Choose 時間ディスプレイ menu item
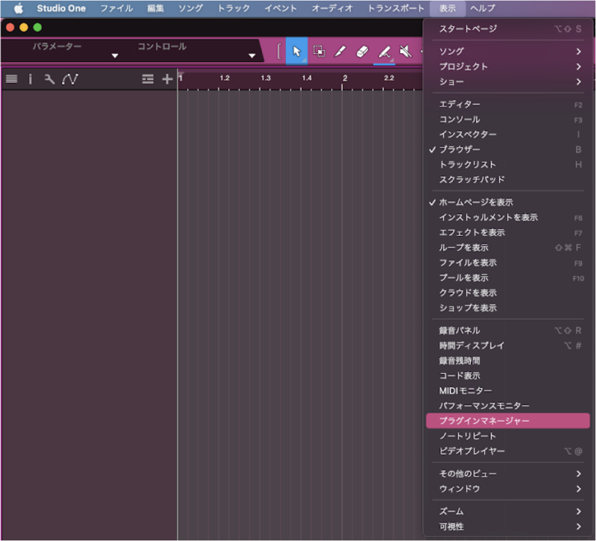Screen dimensions: 596x541 coord(508,346)
